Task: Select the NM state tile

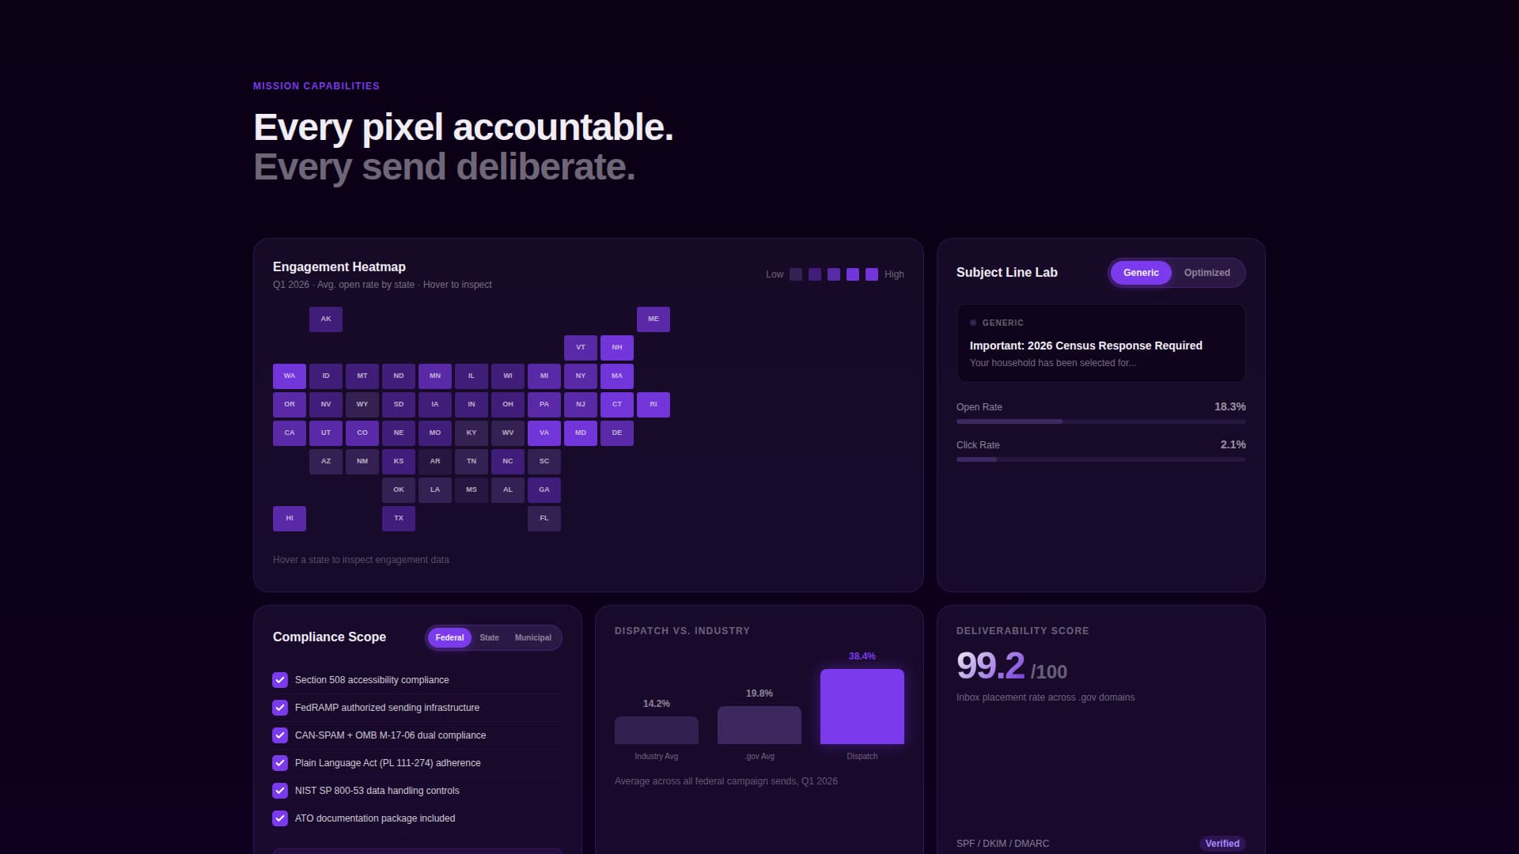Action: click(362, 462)
